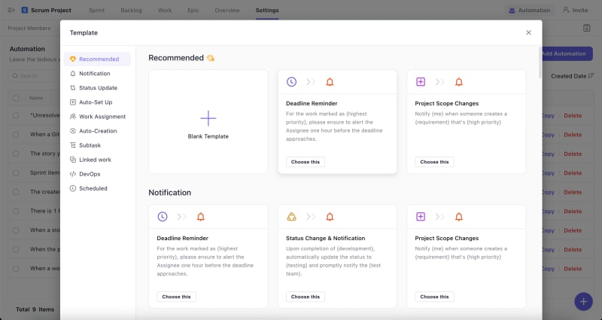The width and height of the screenshot is (602, 320).
Task: Open the Auto-Creation template category
Action: (x=97, y=131)
